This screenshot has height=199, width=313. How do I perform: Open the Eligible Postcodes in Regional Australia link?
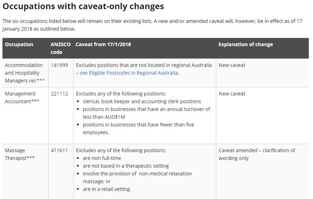pyautogui.click(x=129, y=73)
